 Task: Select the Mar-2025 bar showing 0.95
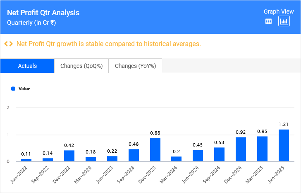coord(262,149)
